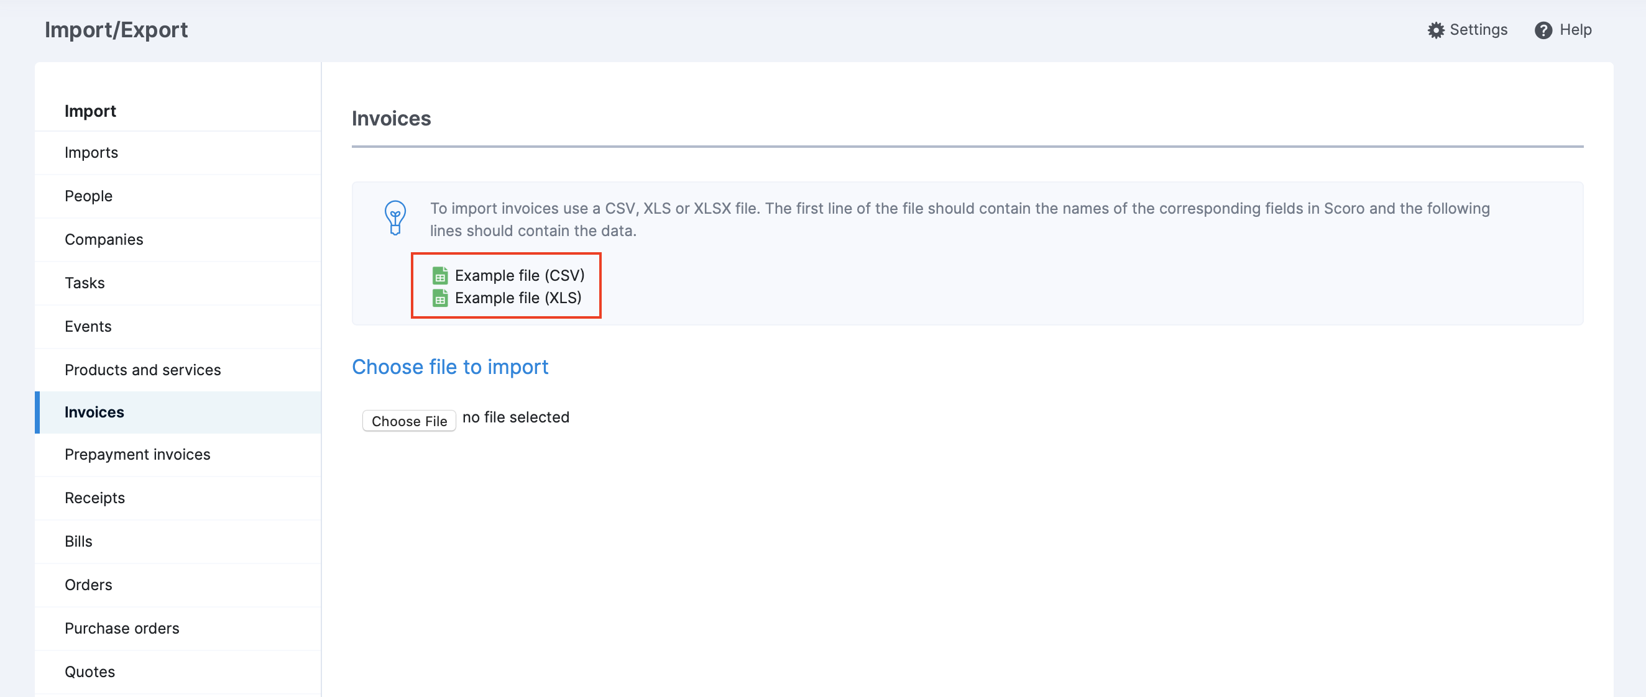The image size is (1646, 697).
Task: Open Purchase orders import
Action: point(178,628)
